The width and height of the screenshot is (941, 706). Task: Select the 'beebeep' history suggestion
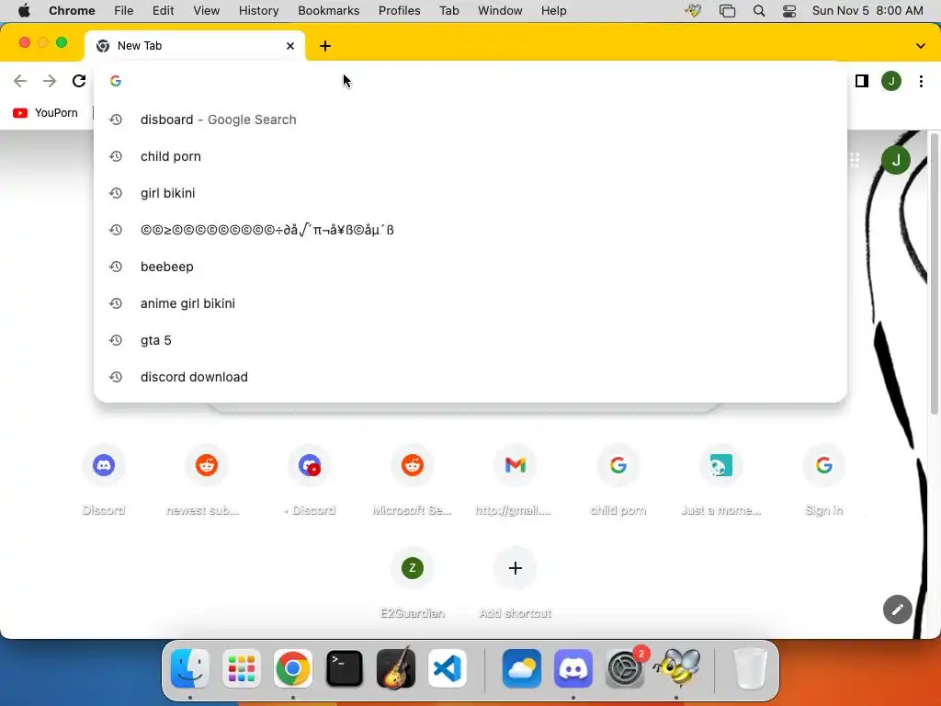(x=470, y=267)
